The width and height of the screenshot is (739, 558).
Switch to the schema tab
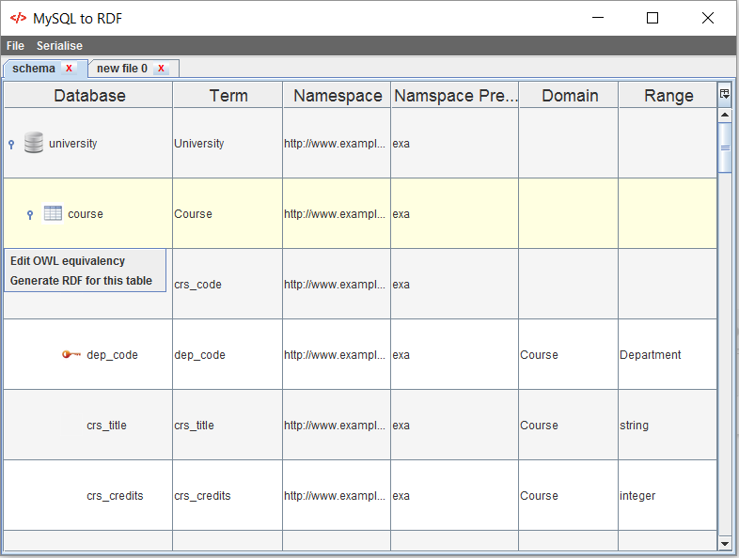[x=34, y=69]
